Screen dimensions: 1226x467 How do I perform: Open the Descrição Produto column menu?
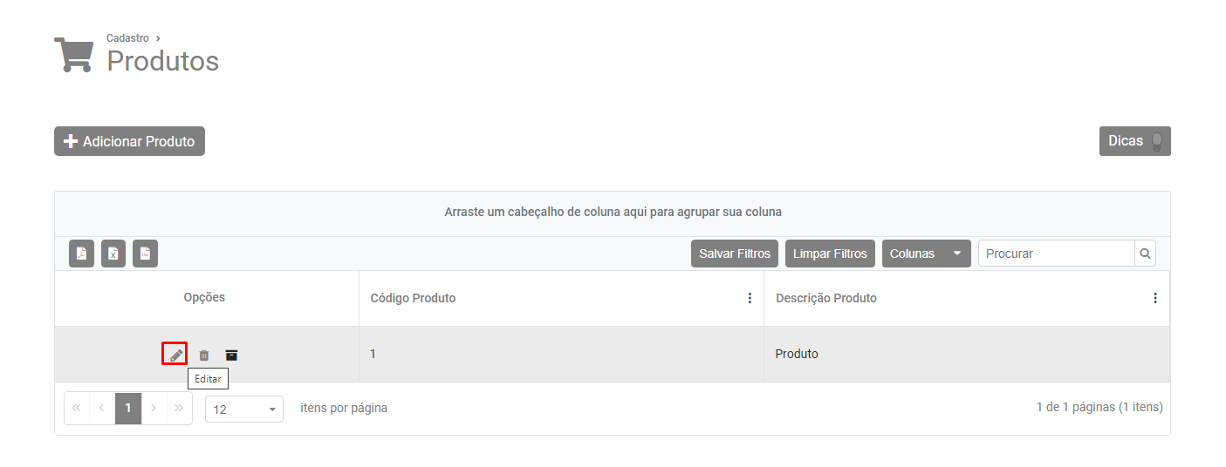pos(1155,298)
